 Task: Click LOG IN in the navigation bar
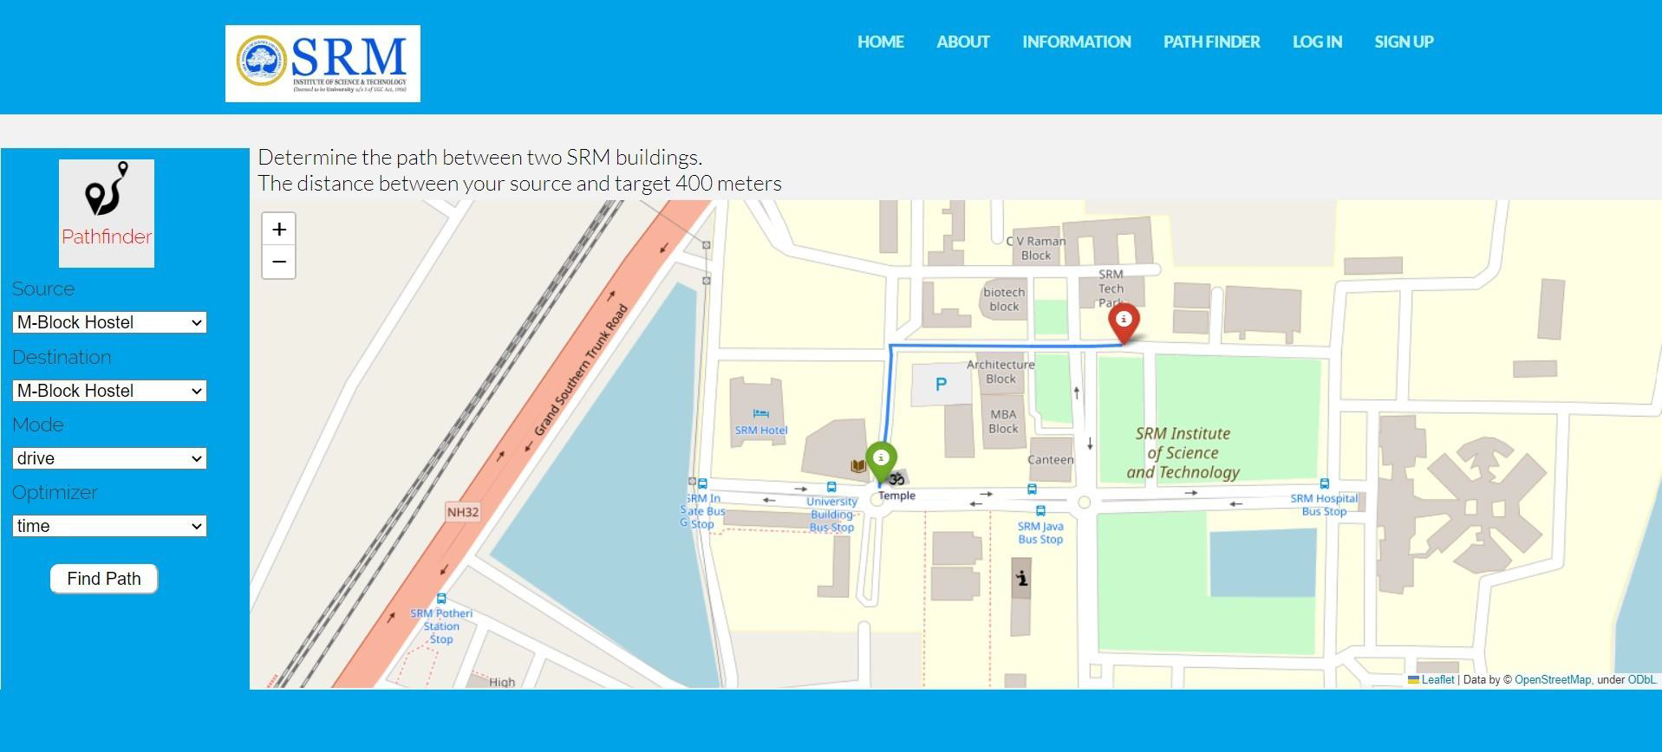(1317, 42)
